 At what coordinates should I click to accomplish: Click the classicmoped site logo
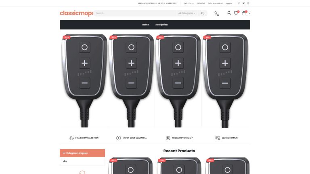pos(76,13)
